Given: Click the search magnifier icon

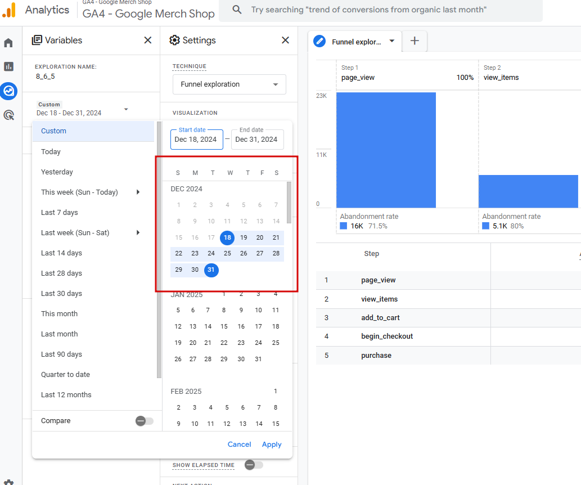Looking at the screenshot, I should (x=237, y=10).
